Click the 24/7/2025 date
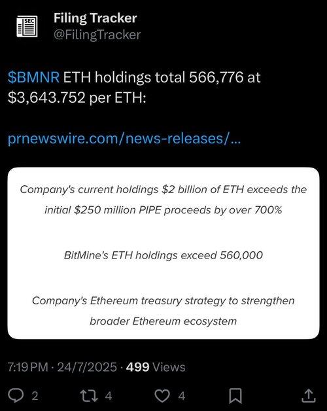327x411 pixels. (x=87, y=367)
